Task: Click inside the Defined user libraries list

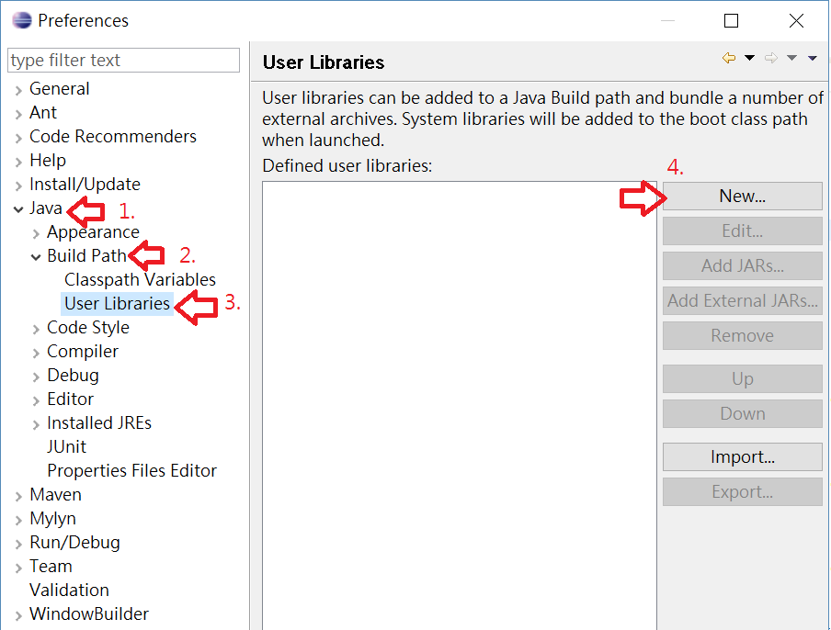Action: tap(460, 406)
